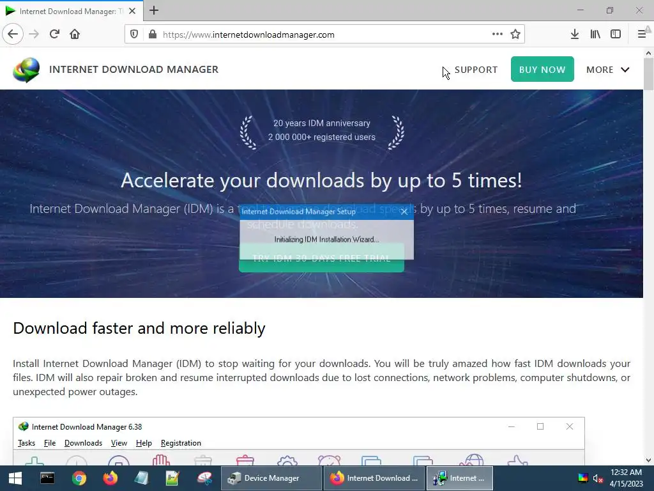The image size is (654, 491).
Task: Click the colorful tray display icon
Action: [582, 478]
